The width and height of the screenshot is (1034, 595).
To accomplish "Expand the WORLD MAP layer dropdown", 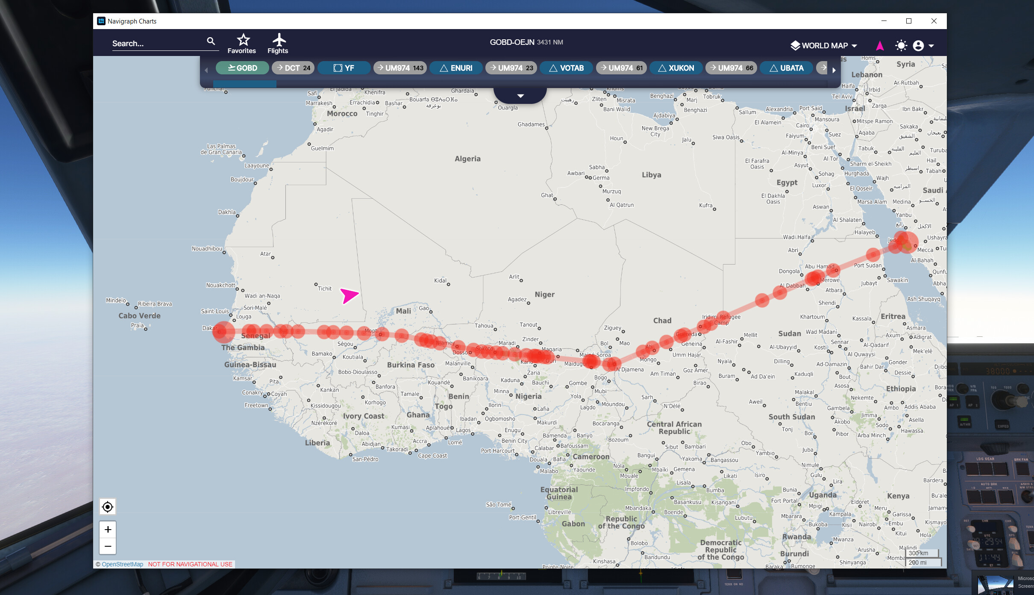I will click(x=824, y=46).
